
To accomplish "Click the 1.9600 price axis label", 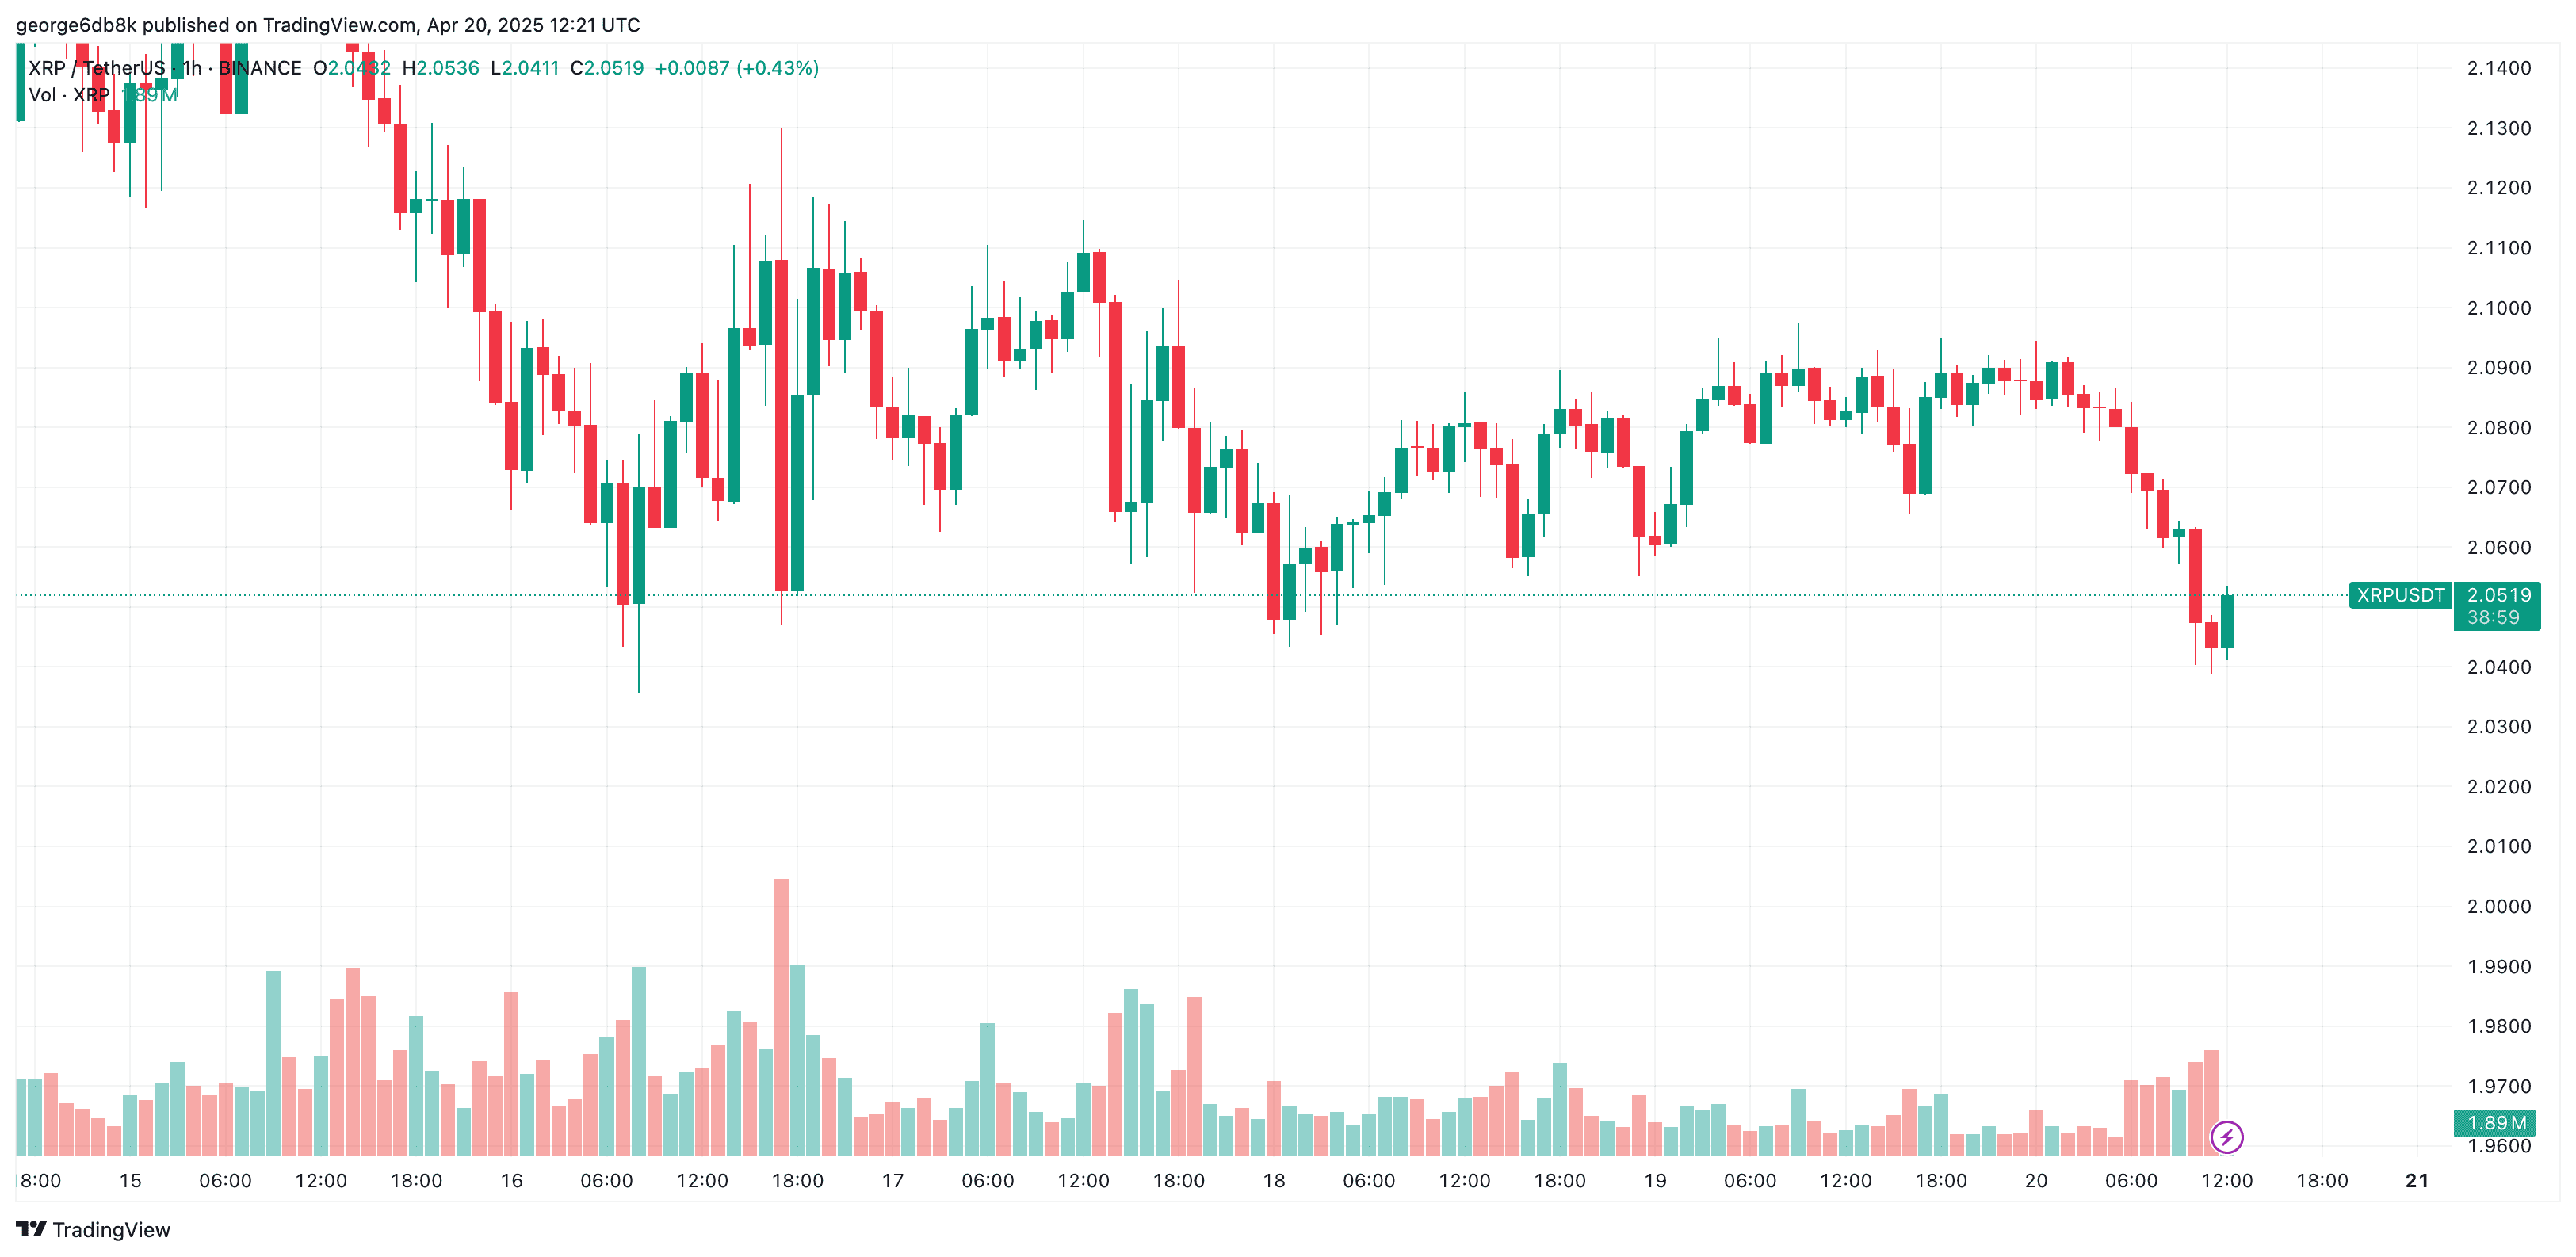I will click(2498, 1146).
